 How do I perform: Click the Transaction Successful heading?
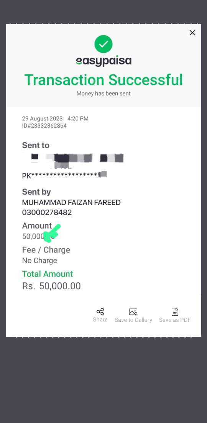click(x=103, y=80)
